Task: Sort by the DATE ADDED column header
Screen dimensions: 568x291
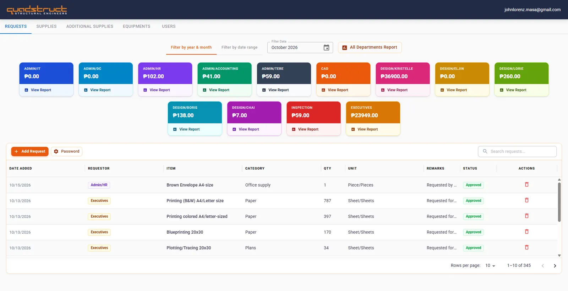Action: pyautogui.click(x=21, y=169)
